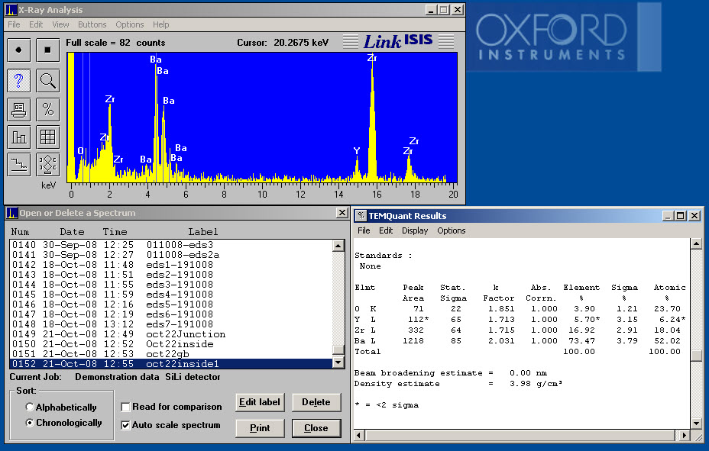Open File menu in X-Ray Analysis

14,24
